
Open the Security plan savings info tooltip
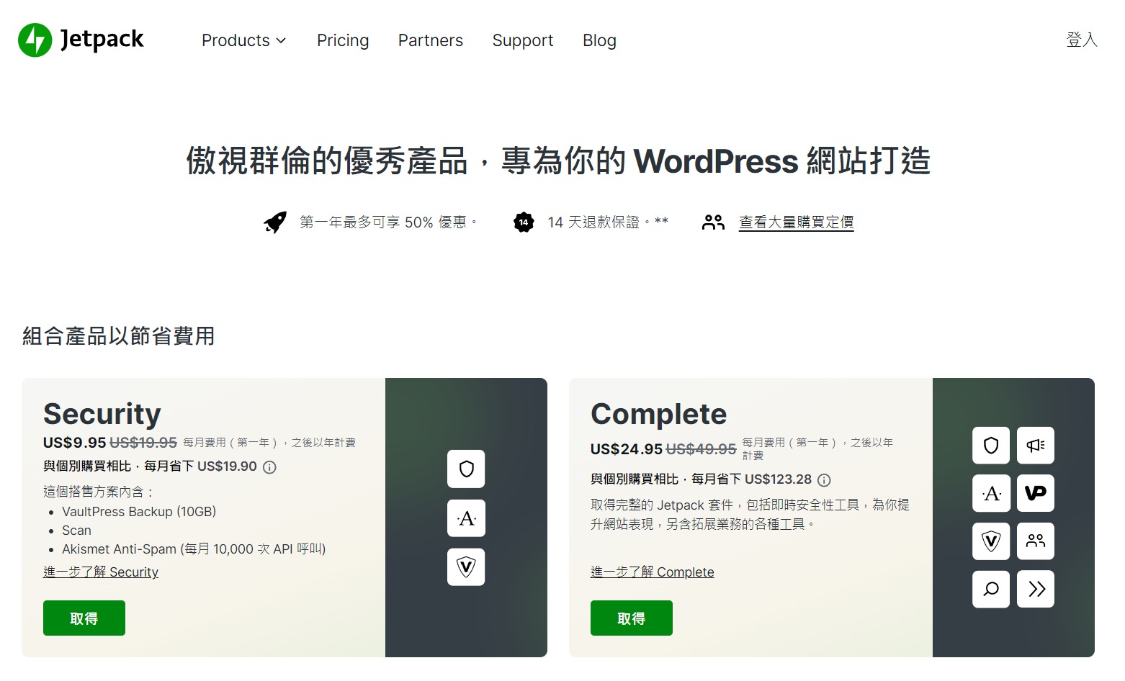pyautogui.click(x=269, y=467)
